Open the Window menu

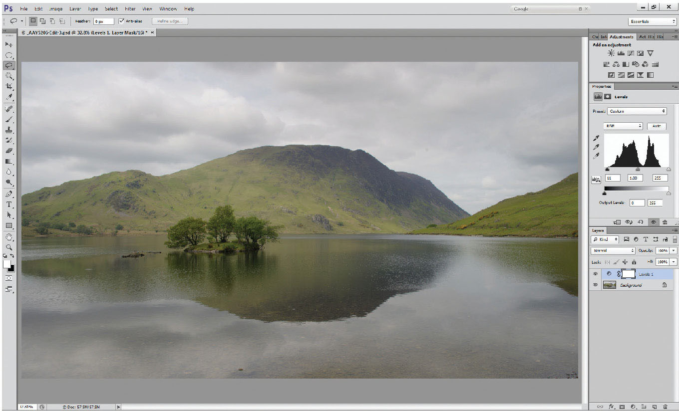(168, 9)
